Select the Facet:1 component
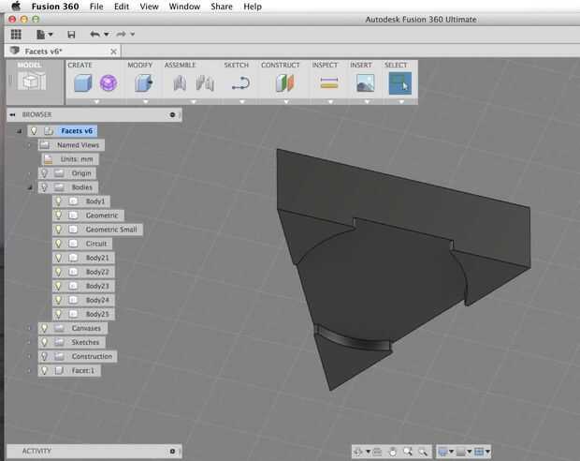 coord(69,370)
